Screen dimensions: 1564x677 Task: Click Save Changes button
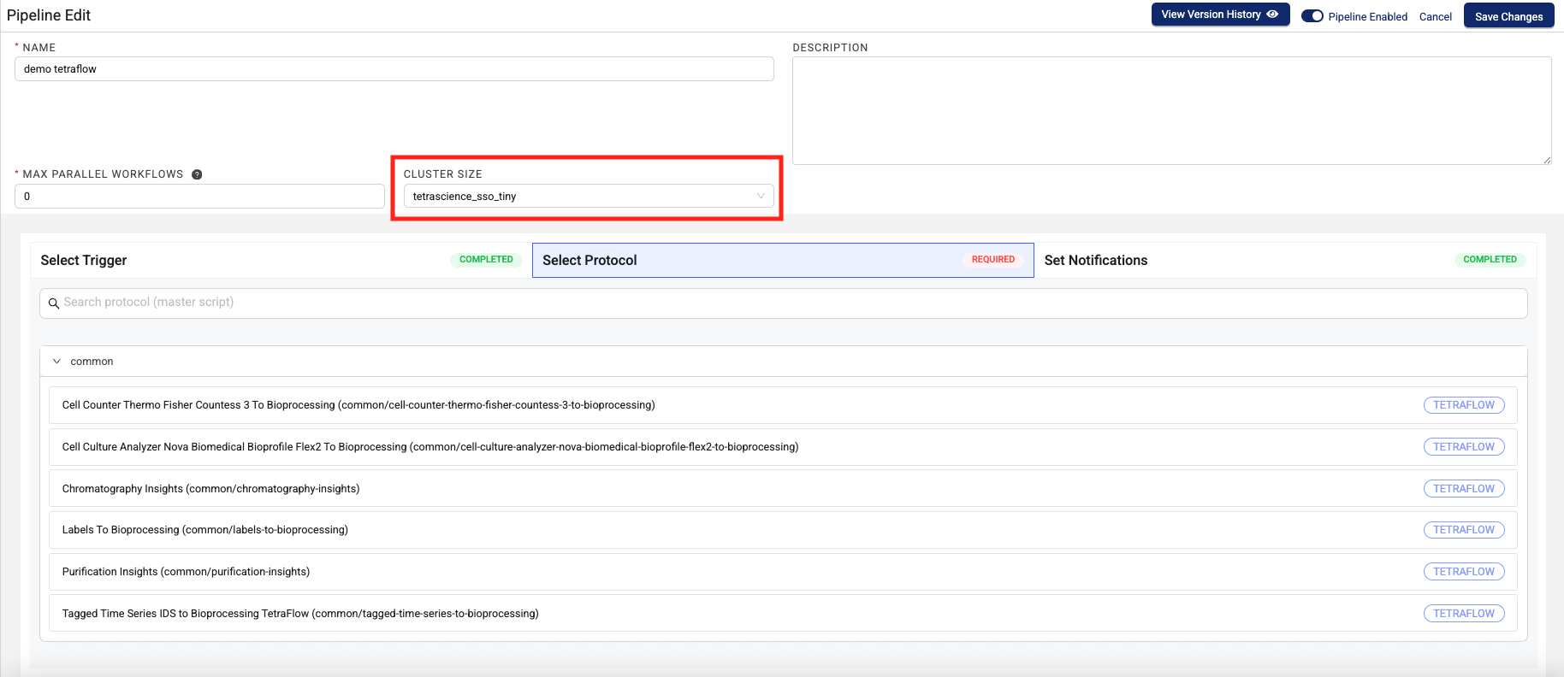(x=1508, y=16)
